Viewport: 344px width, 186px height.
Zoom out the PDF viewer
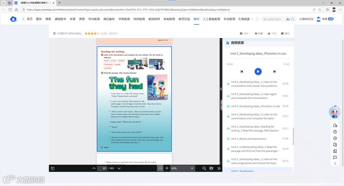[160, 168]
